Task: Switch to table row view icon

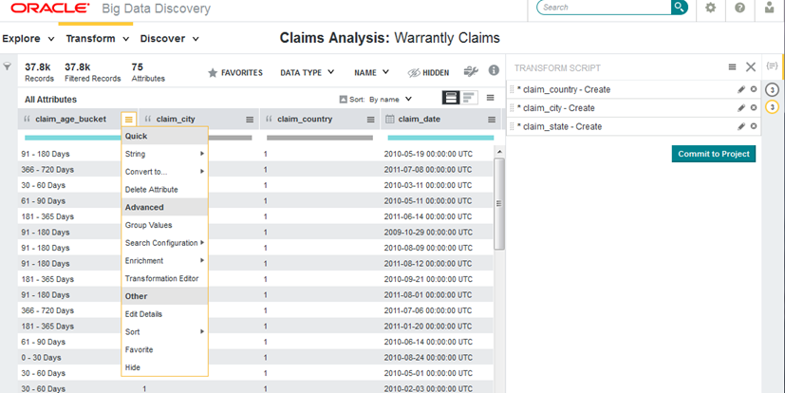Action: click(451, 98)
